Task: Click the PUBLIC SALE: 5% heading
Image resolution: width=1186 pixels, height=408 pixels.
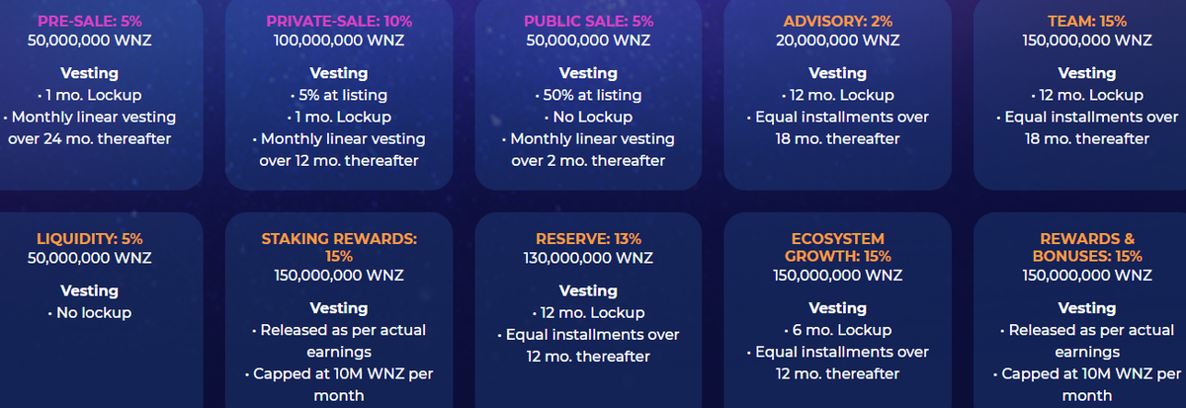Action: [588, 21]
